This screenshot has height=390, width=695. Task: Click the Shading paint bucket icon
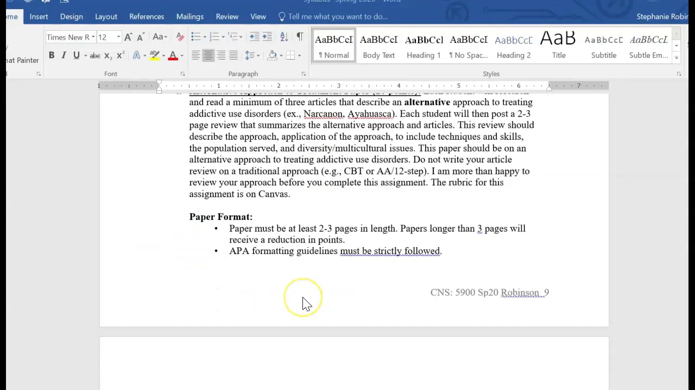273,55
